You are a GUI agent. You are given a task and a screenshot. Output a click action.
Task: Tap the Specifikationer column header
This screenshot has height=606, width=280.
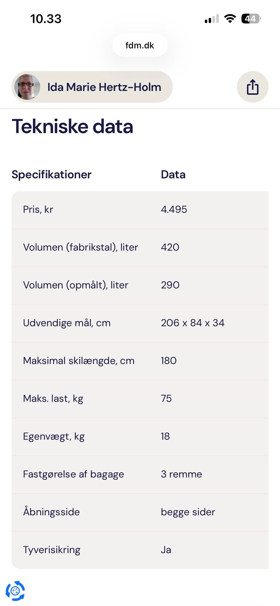click(52, 174)
